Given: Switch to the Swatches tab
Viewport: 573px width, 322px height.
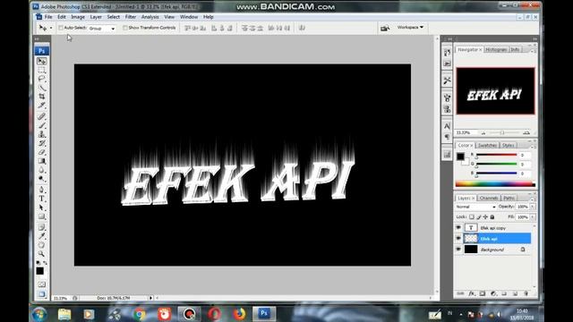Looking at the screenshot, I should click(x=487, y=145).
